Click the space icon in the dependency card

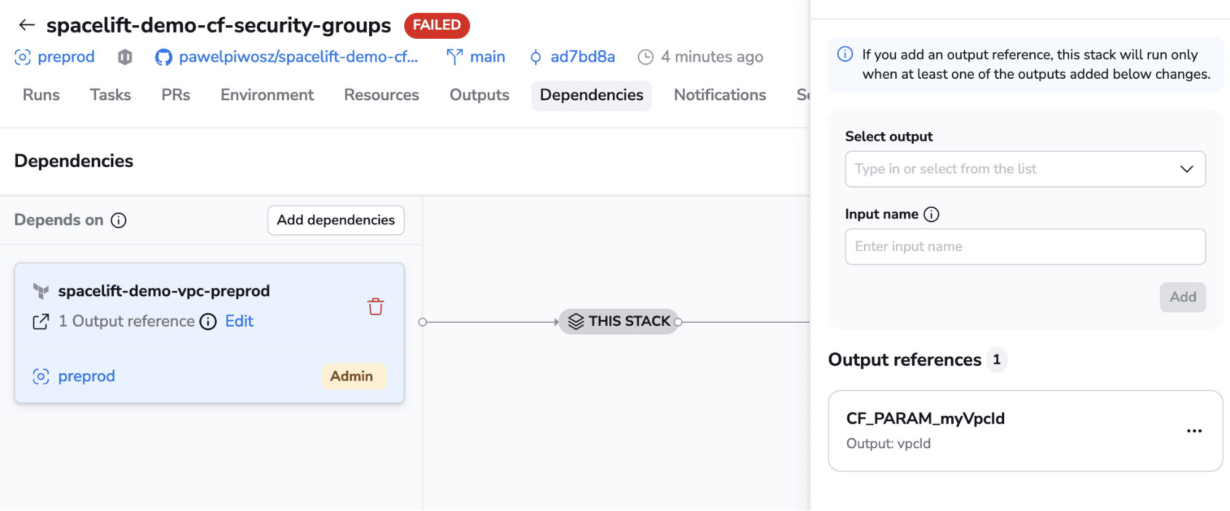click(41, 376)
